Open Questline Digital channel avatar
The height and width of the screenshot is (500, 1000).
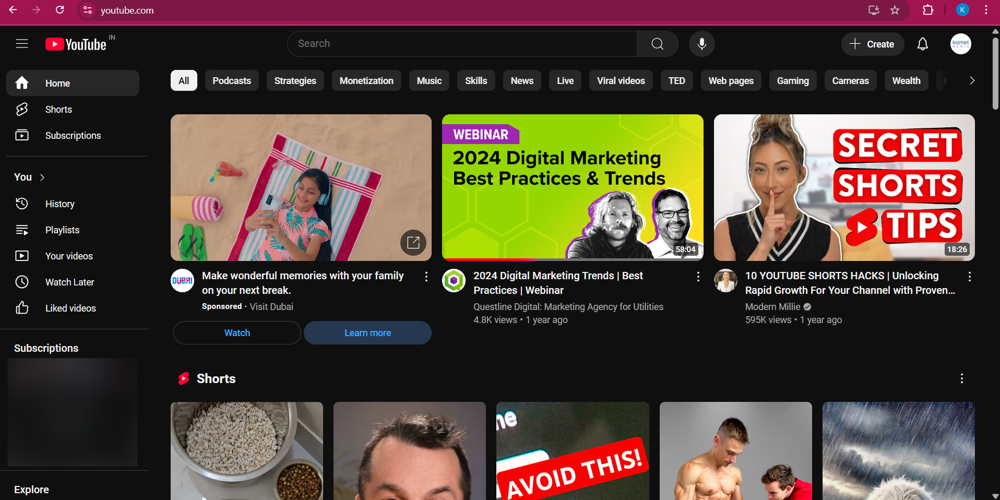click(x=454, y=281)
